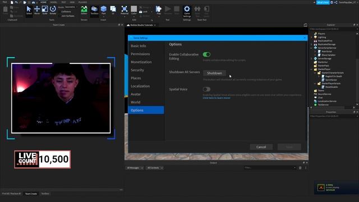Open the Mode Geometric dropdown
The width and height of the screenshot is (359, 202).
click(71, 7)
